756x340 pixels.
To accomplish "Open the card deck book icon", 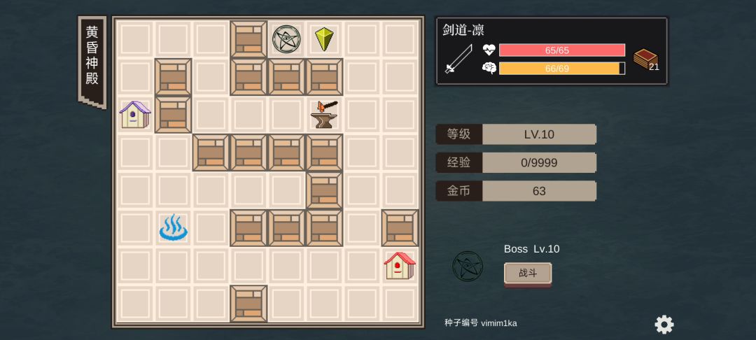I will click(x=645, y=59).
